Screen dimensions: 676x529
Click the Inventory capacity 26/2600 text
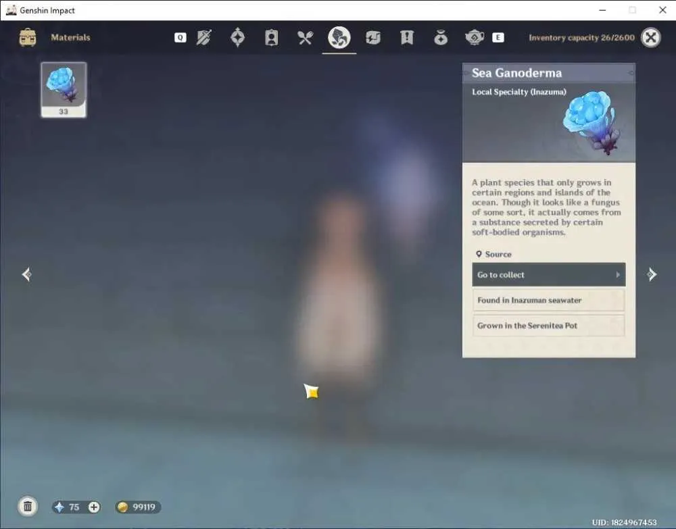pyautogui.click(x=581, y=37)
